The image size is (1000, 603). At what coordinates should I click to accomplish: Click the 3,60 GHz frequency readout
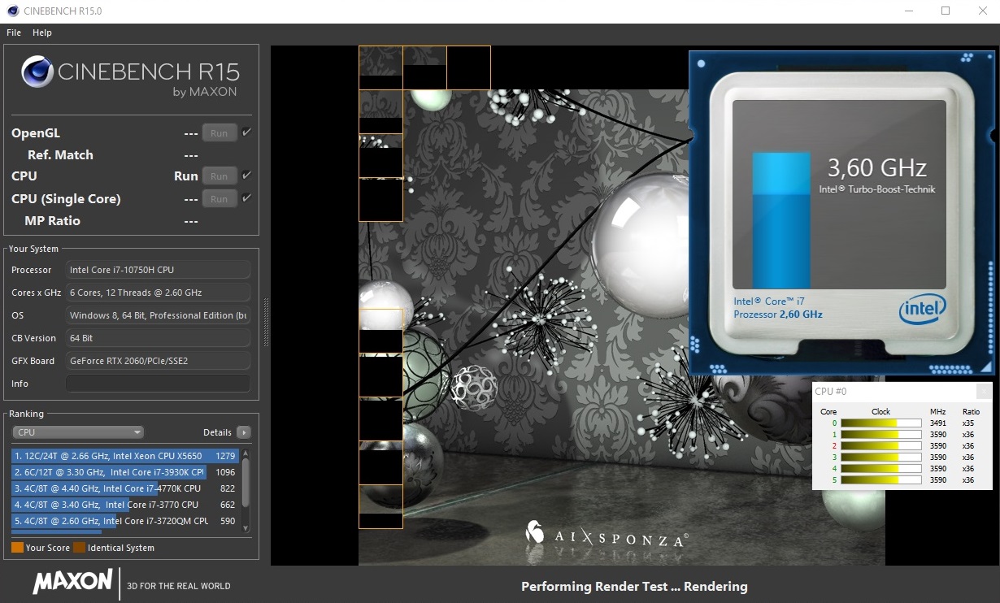point(877,168)
